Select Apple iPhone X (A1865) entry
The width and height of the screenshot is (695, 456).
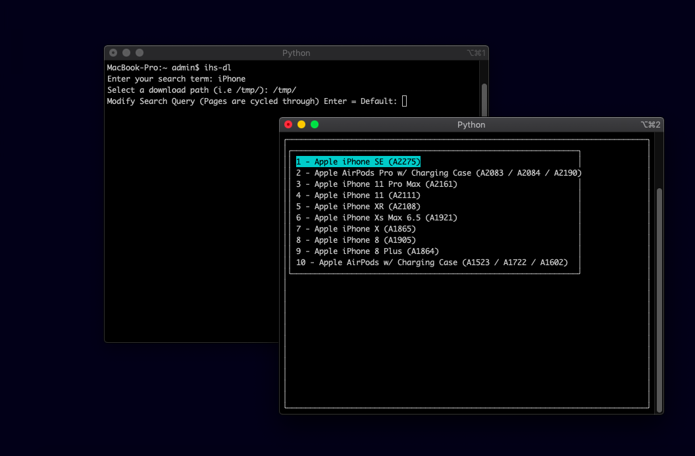point(356,229)
